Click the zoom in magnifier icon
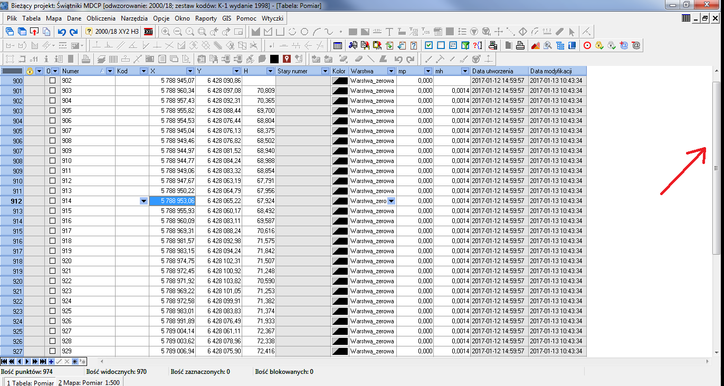The image size is (724, 386). point(166,32)
